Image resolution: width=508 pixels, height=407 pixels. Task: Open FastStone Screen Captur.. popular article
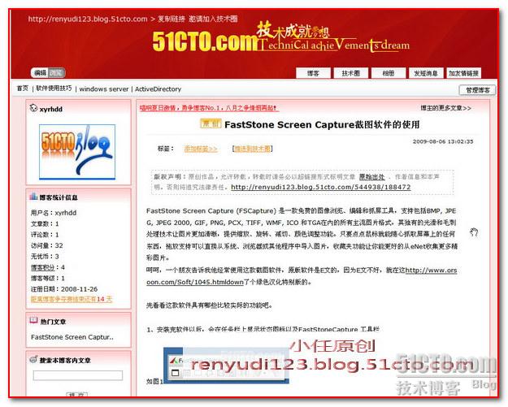click(72, 337)
